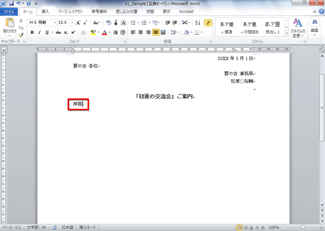The width and height of the screenshot is (325, 231).
Task: Toggle justify alignment
Action: (x=156, y=33)
